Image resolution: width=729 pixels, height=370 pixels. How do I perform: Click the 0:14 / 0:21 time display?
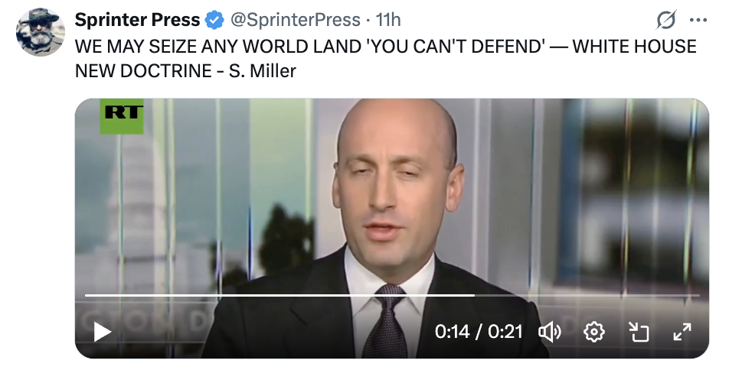click(x=479, y=332)
